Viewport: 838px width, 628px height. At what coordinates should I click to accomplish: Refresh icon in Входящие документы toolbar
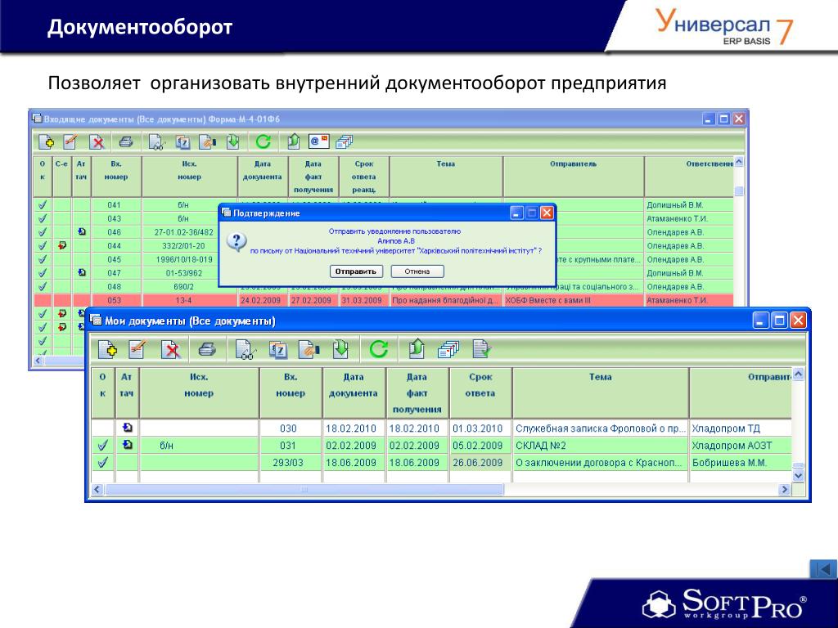click(263, 141)
